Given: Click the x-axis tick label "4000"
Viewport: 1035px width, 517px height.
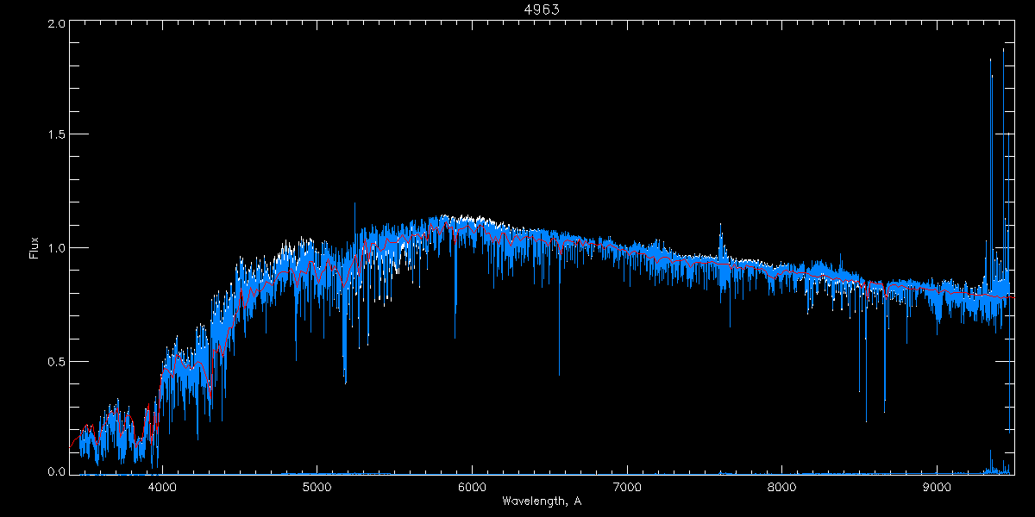Looking at the screenshot, I should (162, 488).
